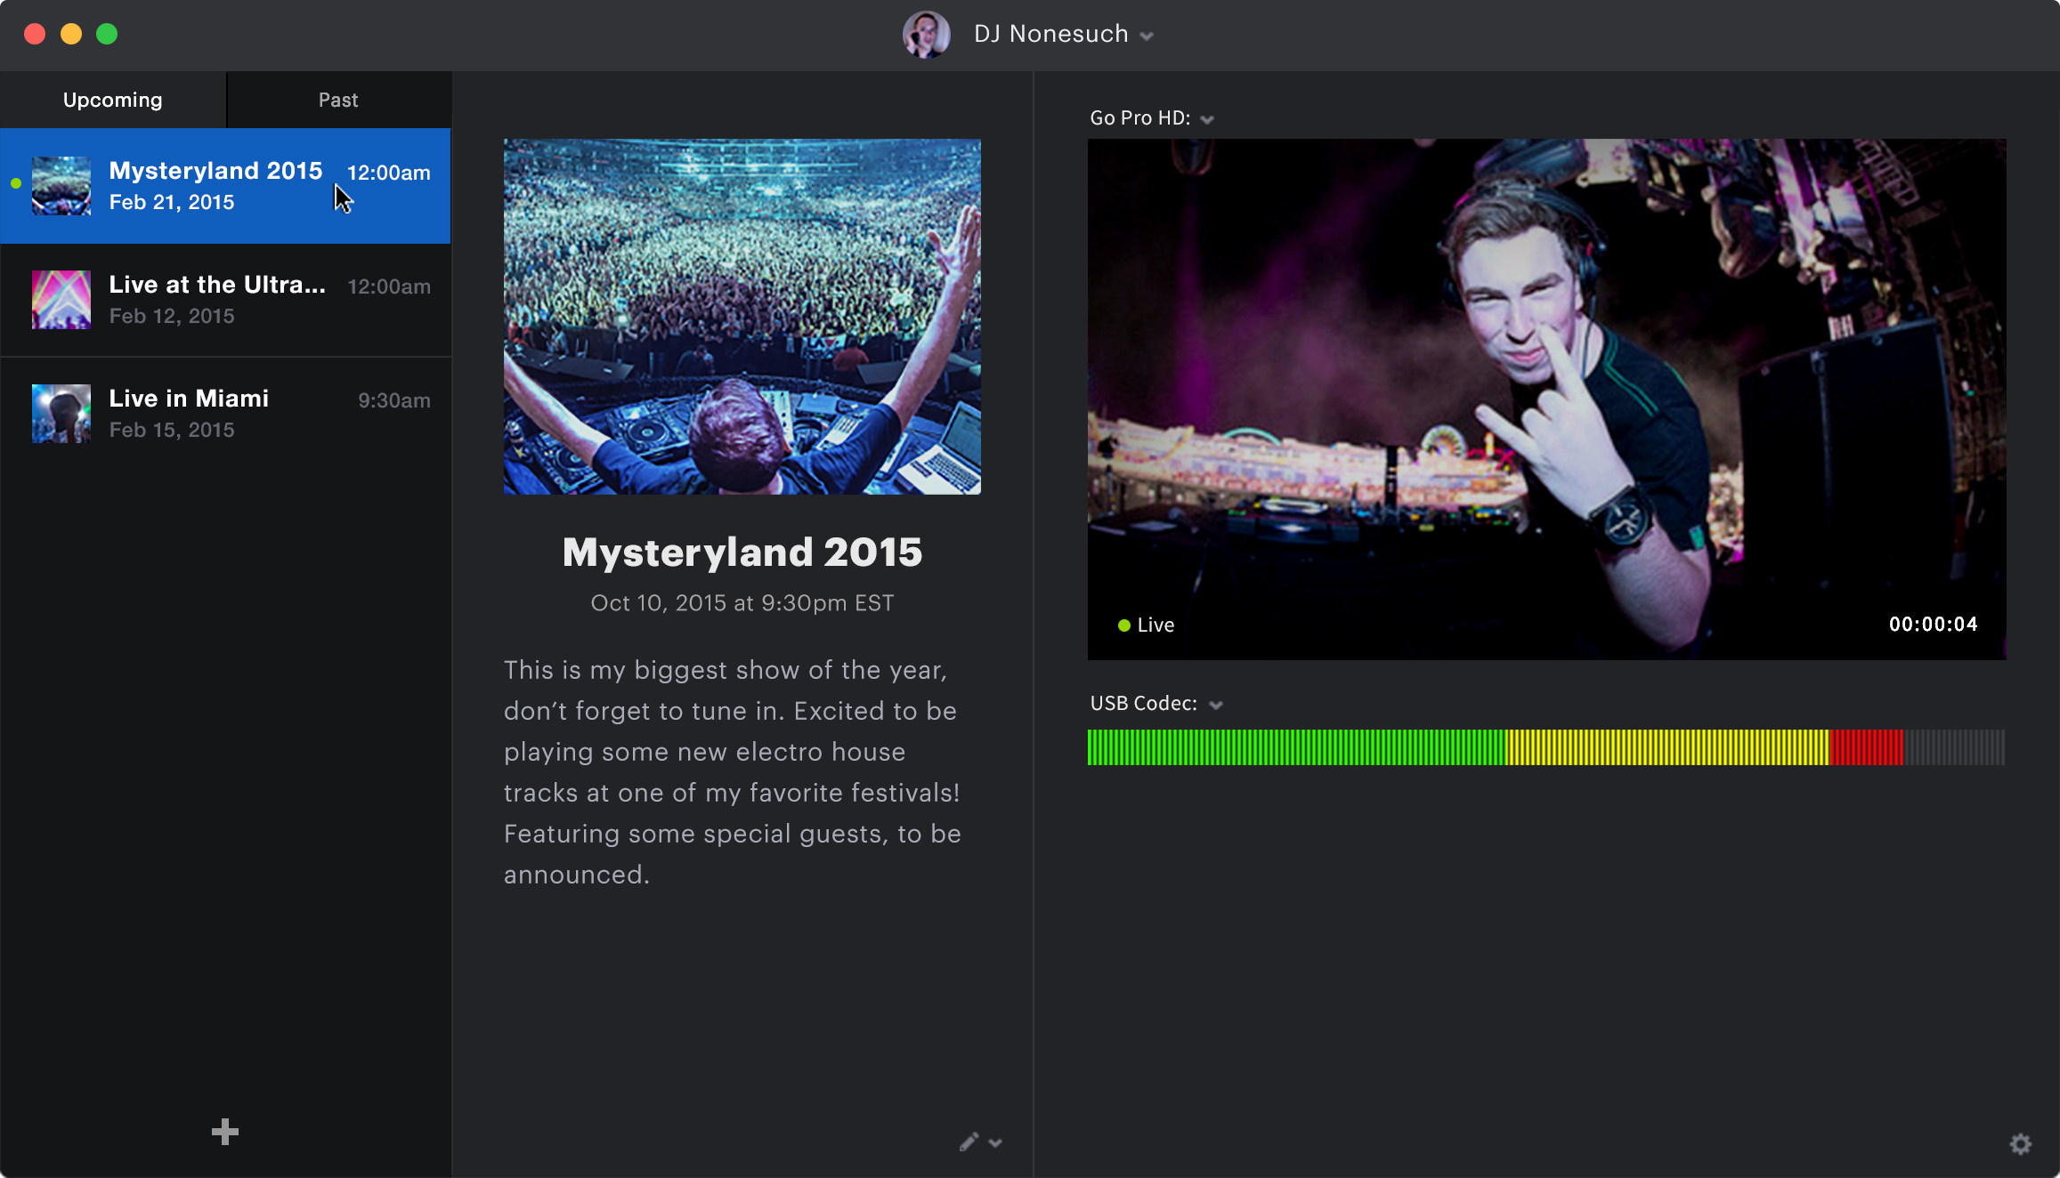Open the USB Codec audio dropdown
2060x1178 pixels.
pos(1216,705)
